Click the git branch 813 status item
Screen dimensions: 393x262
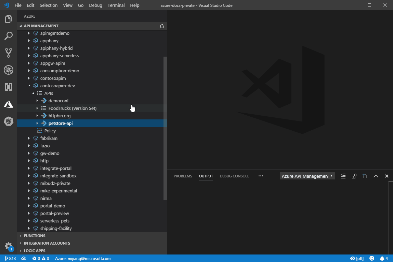(x=10, y=259)
